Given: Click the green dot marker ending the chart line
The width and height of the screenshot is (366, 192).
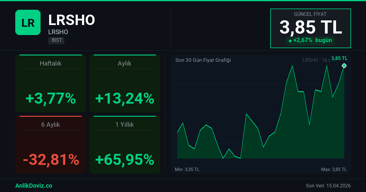Looking at the screenshot, I should [344, 66].
